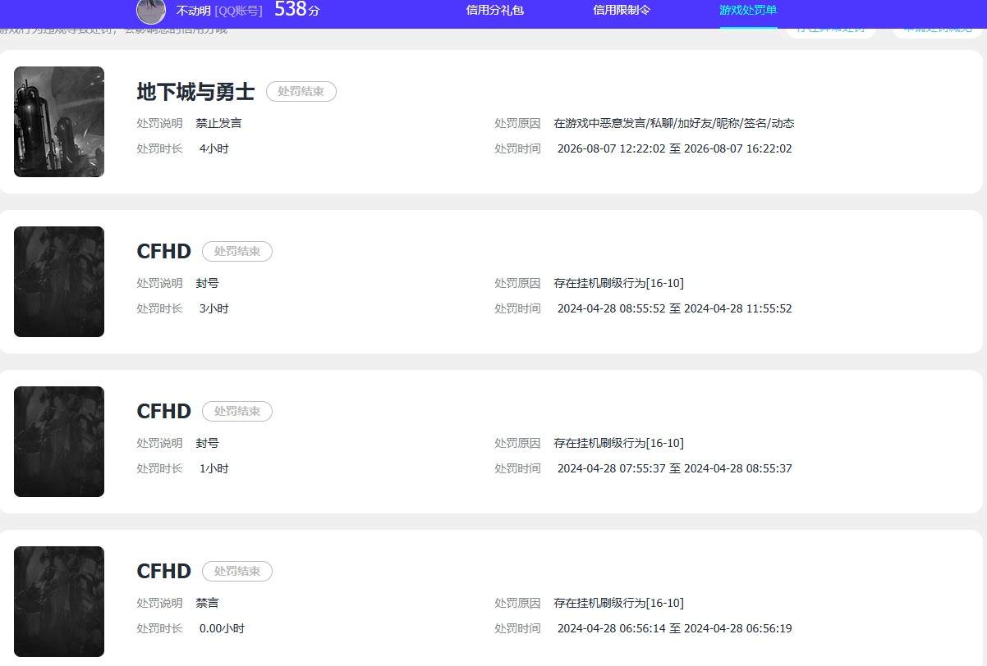Click the CFHD title on the 禁言 card
This screenshot has width=987, height=666.
164,572
